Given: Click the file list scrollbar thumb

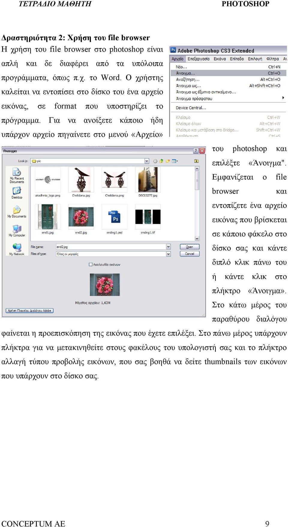Looking at the screenshot, I should [x=197, y=181].
